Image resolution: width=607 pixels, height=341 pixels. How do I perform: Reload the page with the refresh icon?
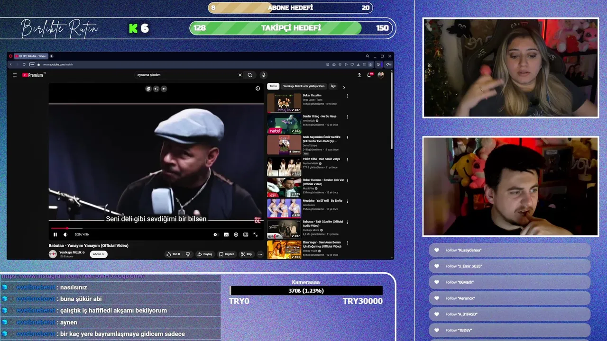coord(24,64)
